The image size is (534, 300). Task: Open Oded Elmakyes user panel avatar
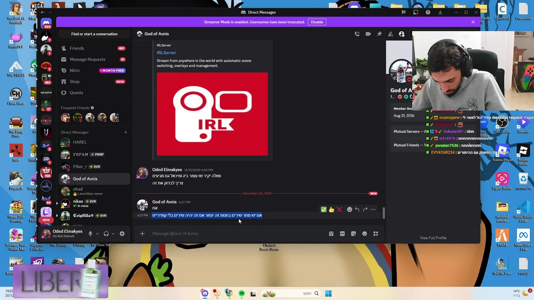[46, 234]
